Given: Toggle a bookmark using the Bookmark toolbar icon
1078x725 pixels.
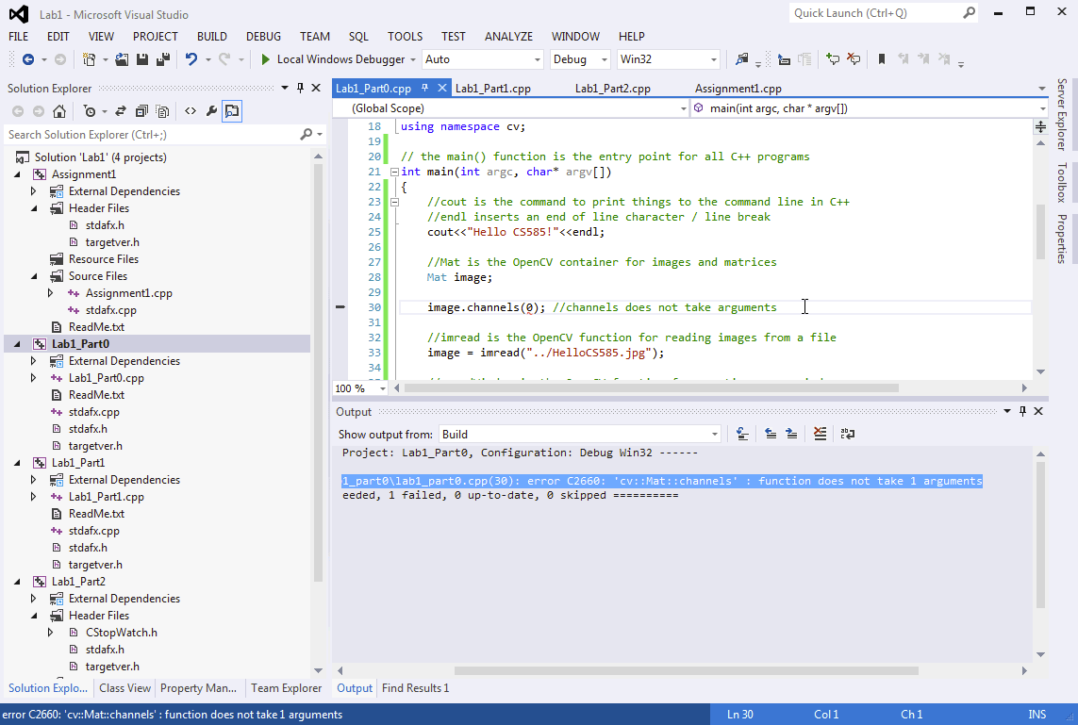Looking at the screenshot, I should coord(882,58).
